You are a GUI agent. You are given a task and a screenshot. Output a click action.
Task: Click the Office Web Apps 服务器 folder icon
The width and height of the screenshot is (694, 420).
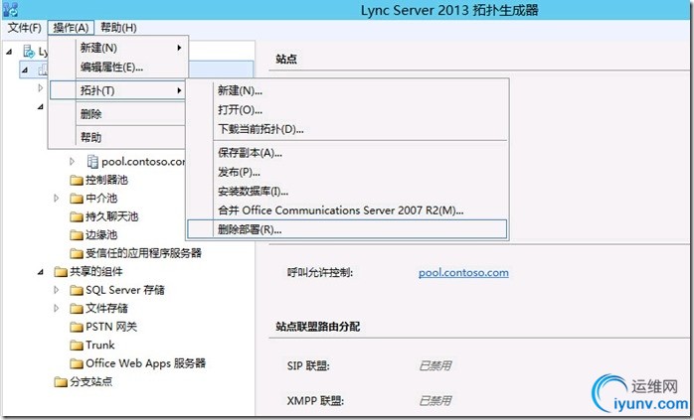click(x=77, y=363)
